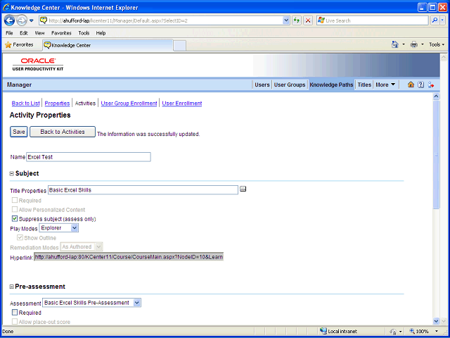Image resolution: width=450 pixels, height=338 pixels.
Task: Uncheck Suppress subject (assess only)
Action: pyautogui.click(x=15, y=219)
